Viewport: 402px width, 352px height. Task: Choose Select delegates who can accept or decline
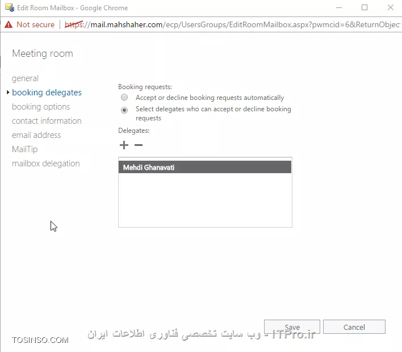pyautogui.click(x=124, y=110)
